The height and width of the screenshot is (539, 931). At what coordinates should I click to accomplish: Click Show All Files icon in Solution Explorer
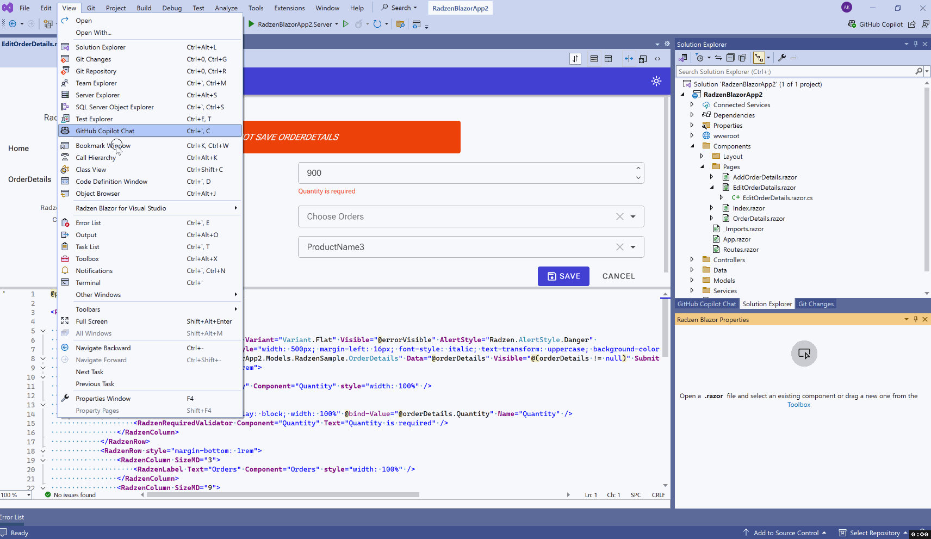[x=742, y=58]
